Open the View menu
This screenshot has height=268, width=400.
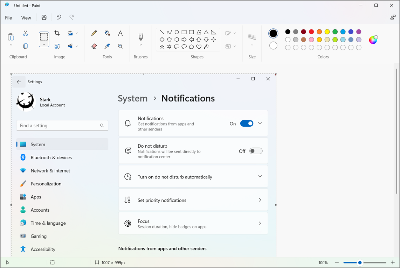[x=26, y=17]
